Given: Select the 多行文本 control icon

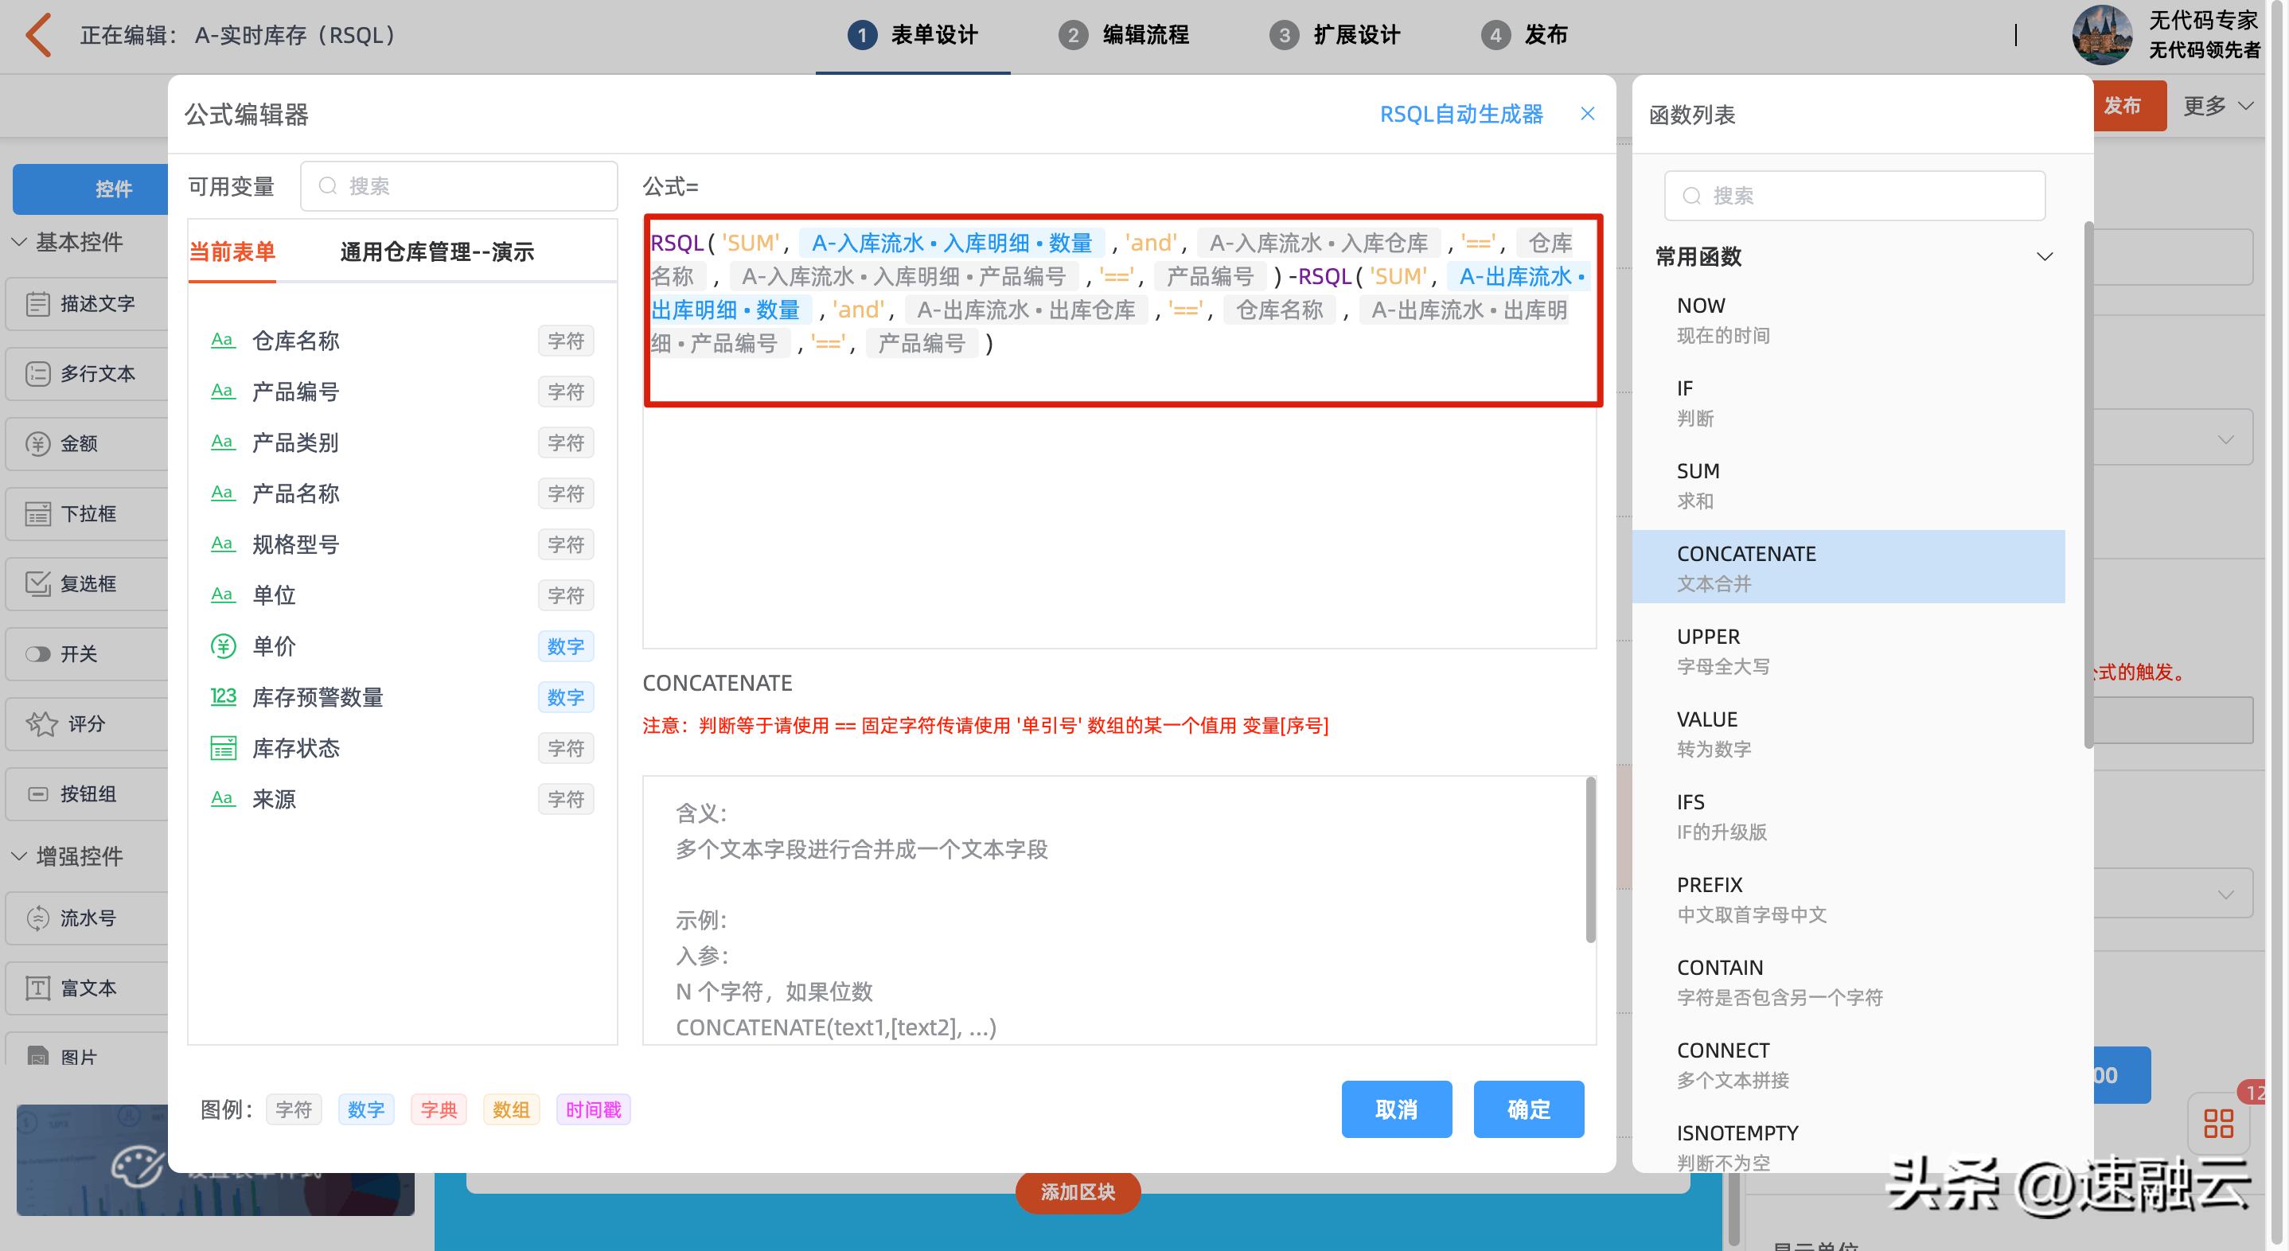Looking at the screenshot, I should pyautogui.click(x=37, y=373).
